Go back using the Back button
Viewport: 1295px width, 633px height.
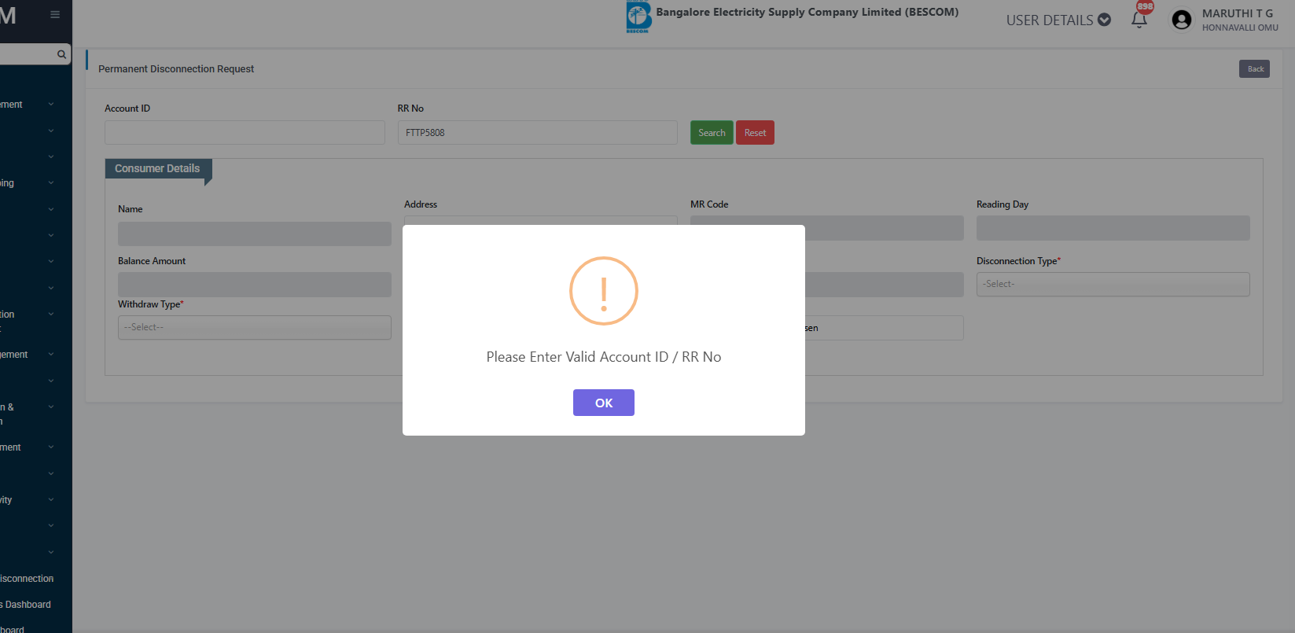[x=1255, y=69]
